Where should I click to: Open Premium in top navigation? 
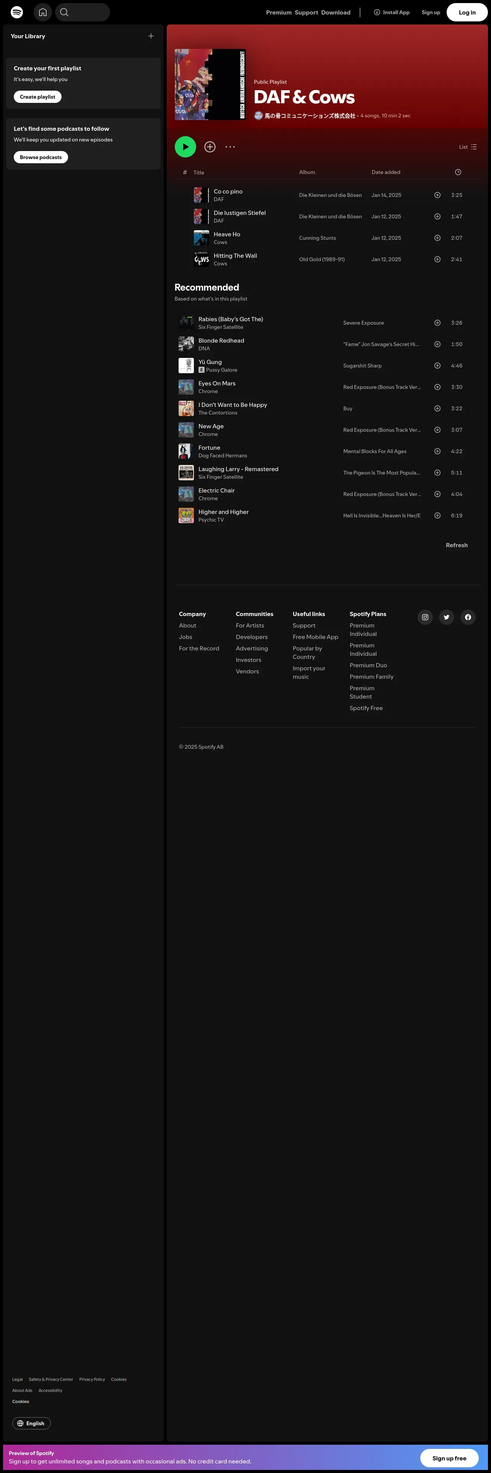[279, 13]
